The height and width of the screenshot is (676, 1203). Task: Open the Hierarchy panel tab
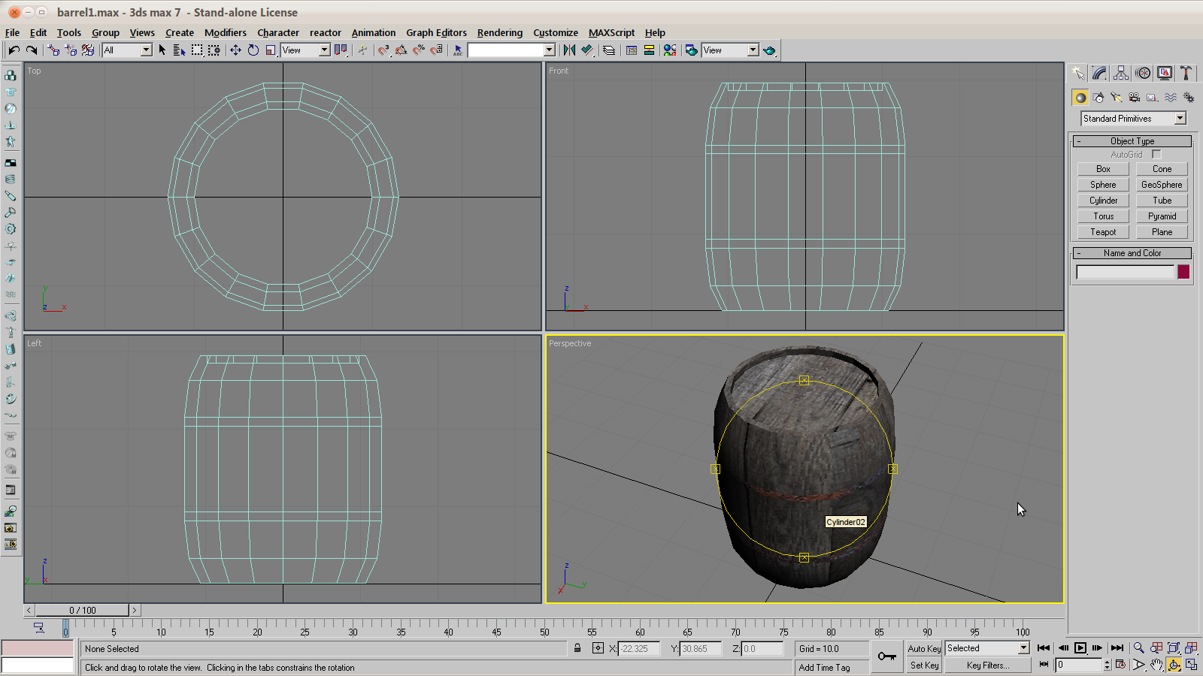pyautogui.click(x=1121, y=73)
